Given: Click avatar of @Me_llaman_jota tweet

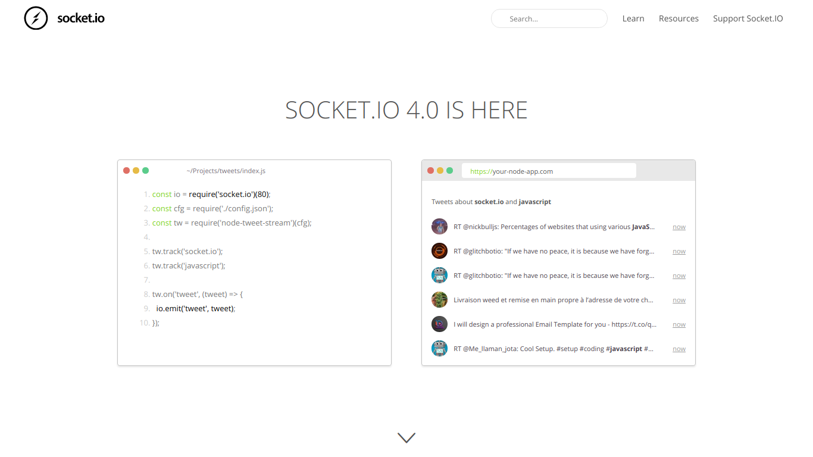Looking at the screenshot, I should coord(439,348).
